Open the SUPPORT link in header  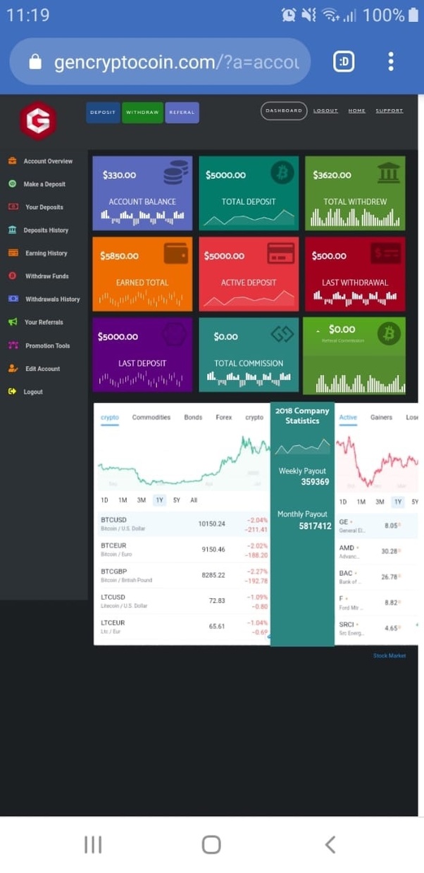tap(389, 111)
